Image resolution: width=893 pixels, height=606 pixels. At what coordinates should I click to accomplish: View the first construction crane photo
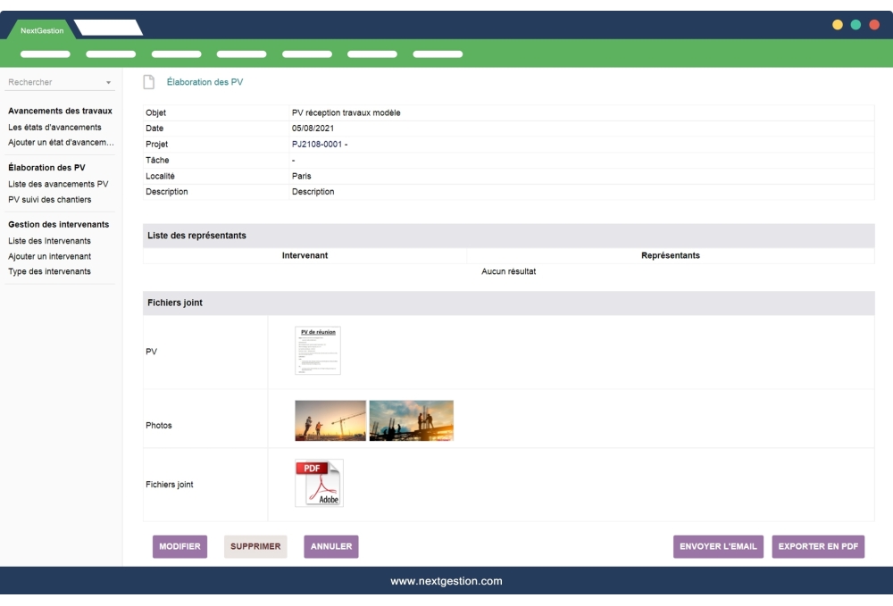click(x=330, y=420)
